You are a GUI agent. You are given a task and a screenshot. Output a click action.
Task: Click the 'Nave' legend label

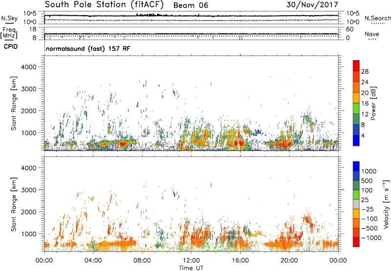click(372, 34)
